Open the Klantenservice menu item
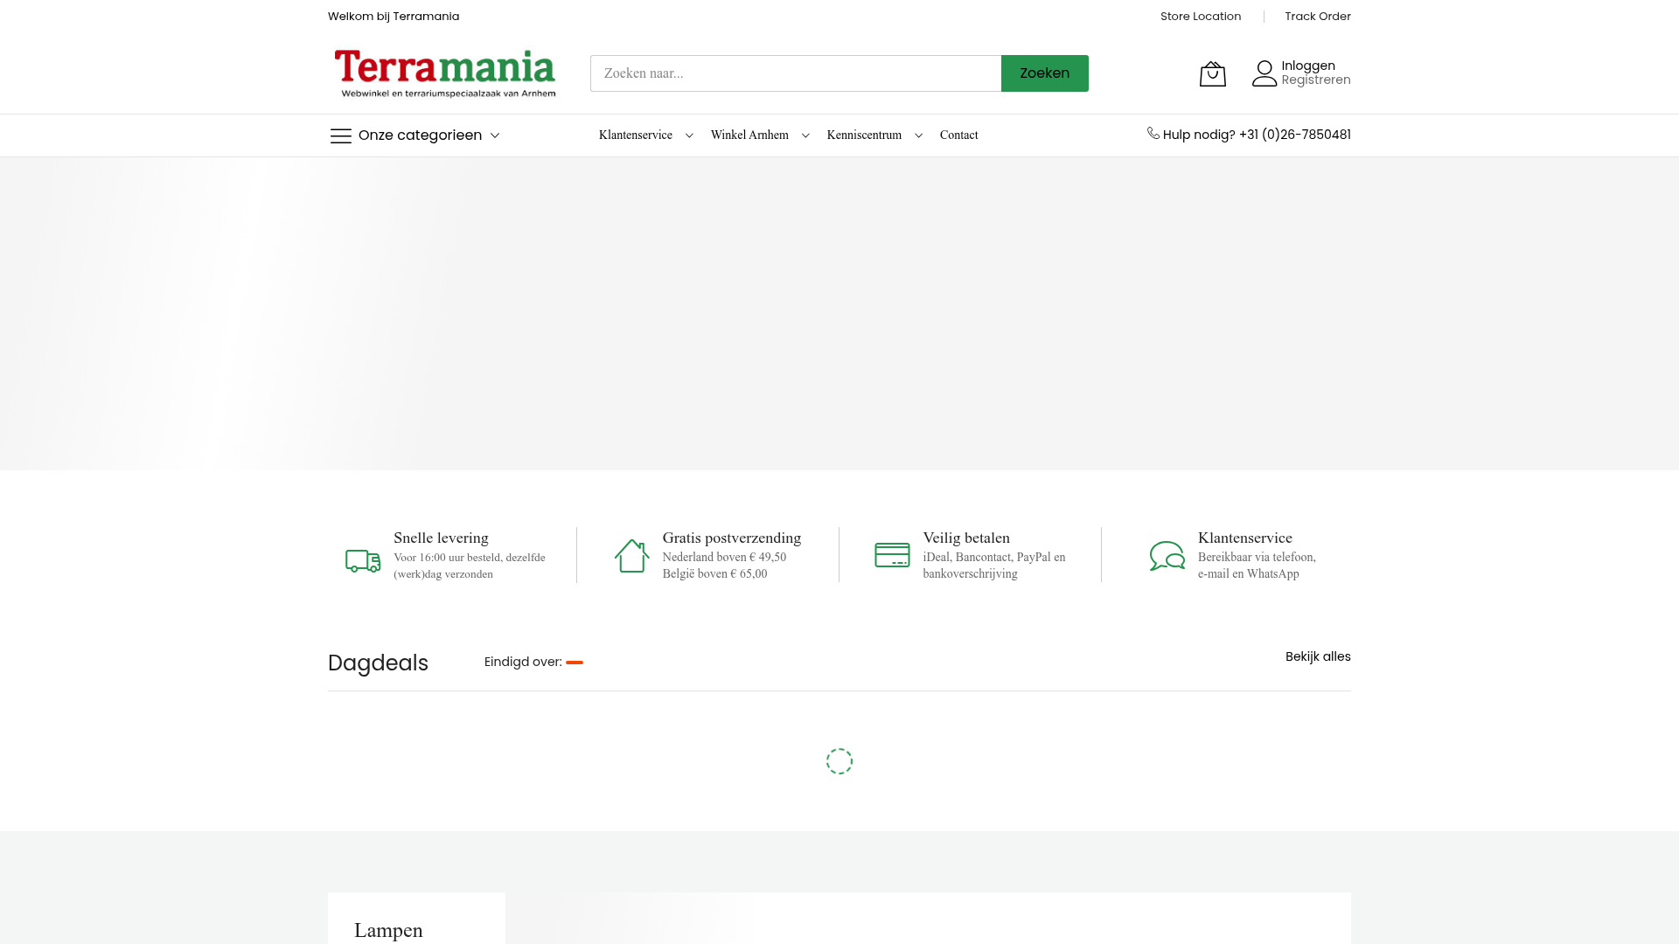This screenshot has width=1679, height=944. 636,135
